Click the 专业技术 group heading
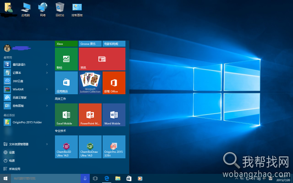293x183 pixels. tap(60, 131)
